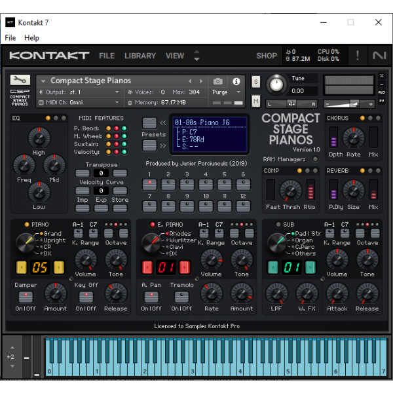Open the VIEW menu
Viewport: 393px width, 393px height.
[x=175, y=56]
